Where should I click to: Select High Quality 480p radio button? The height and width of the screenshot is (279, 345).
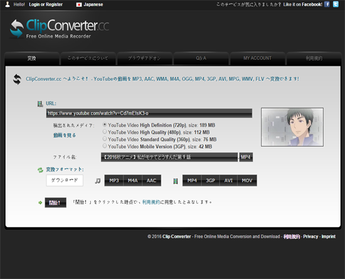tap(105, 132)
